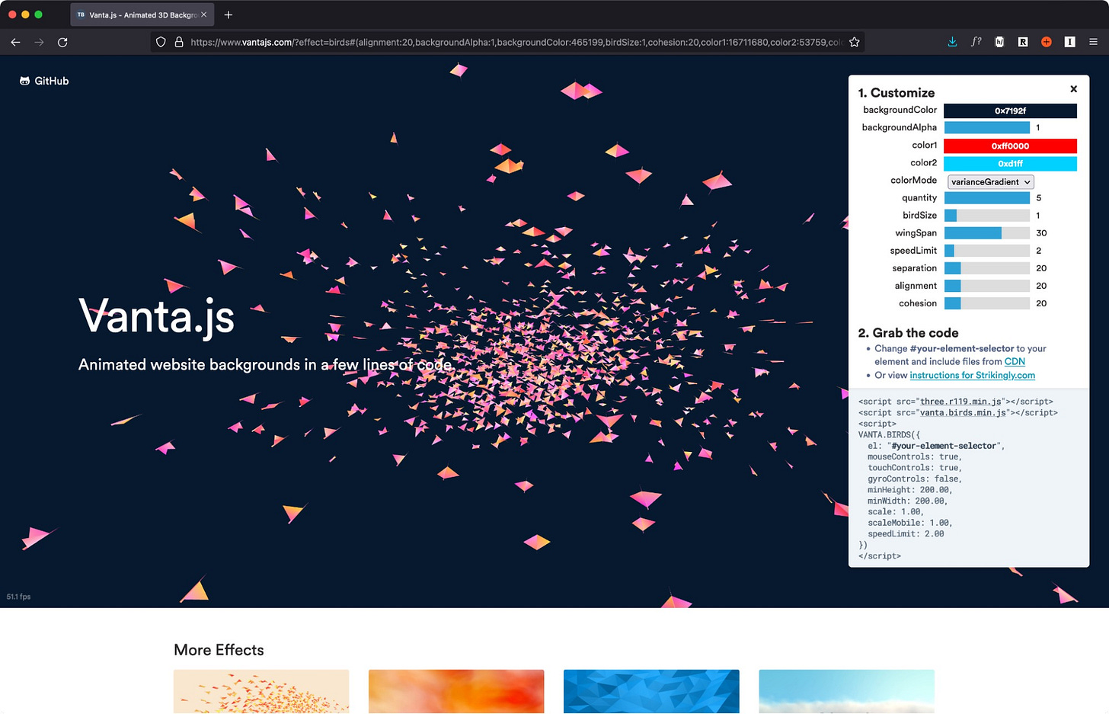
Task: Click the quantity value 5
Action: point(1038,198)
